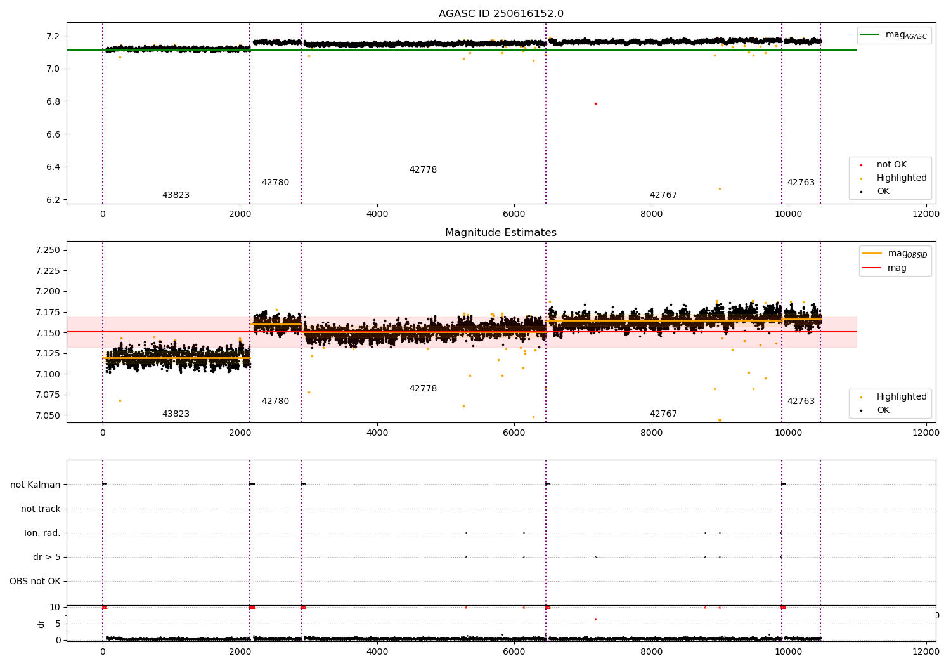Viewport: 951px width, 666px height.
Task: Click the red line sample in mag legend
Action: (x=872, y=268)
